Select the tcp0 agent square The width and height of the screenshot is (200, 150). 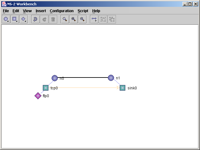pyautogui.click(x=46, y=88)
